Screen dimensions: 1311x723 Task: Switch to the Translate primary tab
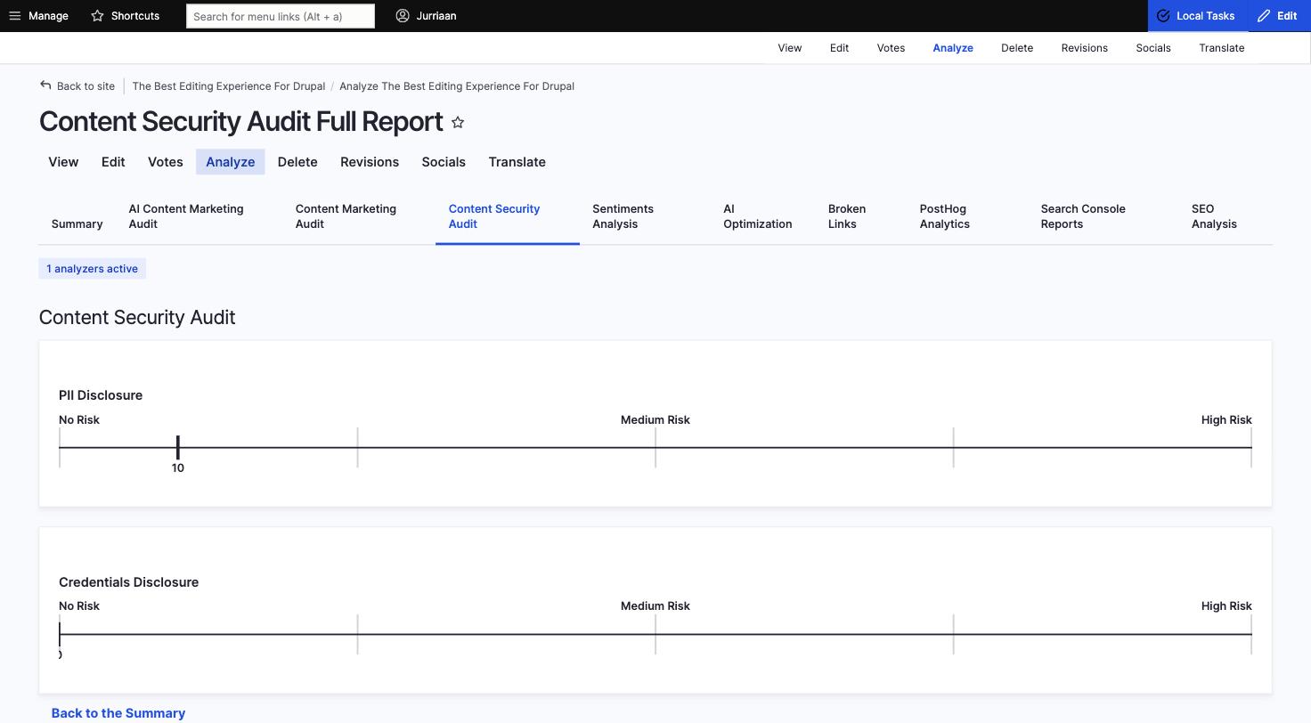[517, 162]
